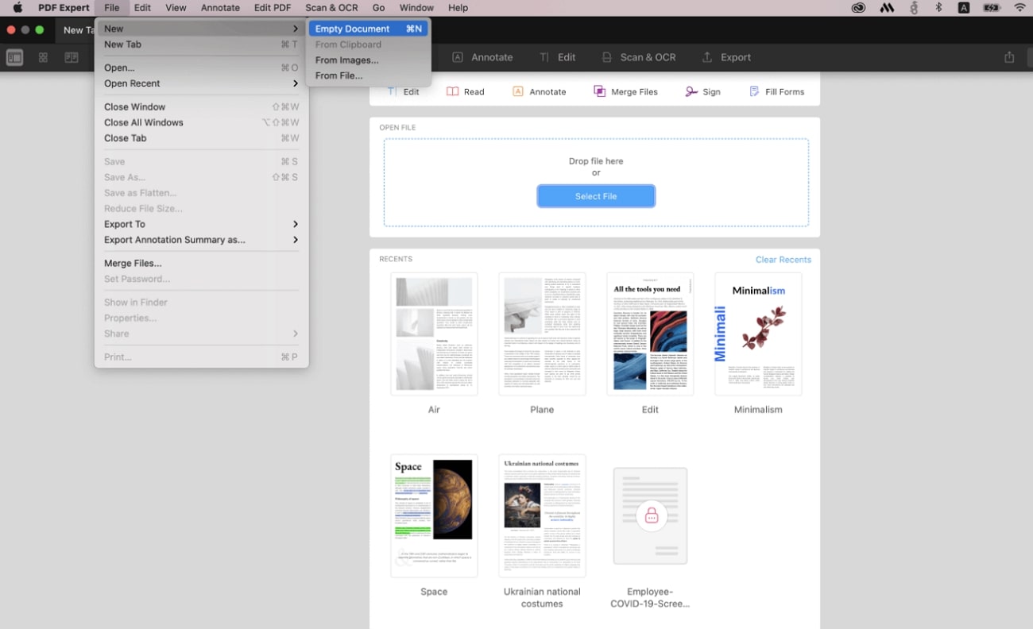Open the Scan & OCR menu bar item

[331, 8]
